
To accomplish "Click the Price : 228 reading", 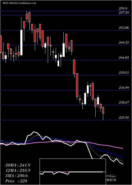I will 16,181.
